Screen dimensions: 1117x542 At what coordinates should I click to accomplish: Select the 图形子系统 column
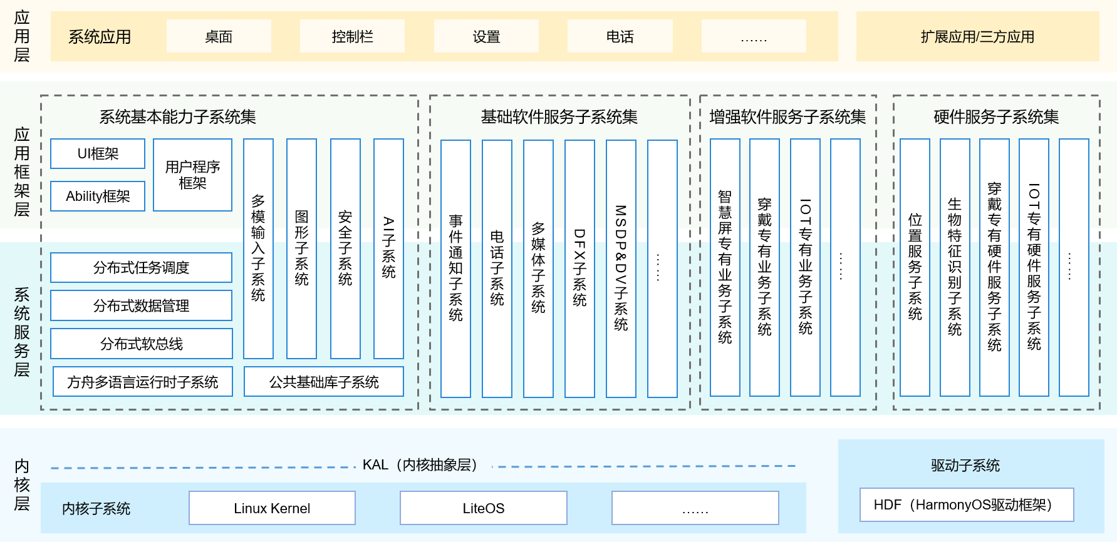click(x=301, y=248)
